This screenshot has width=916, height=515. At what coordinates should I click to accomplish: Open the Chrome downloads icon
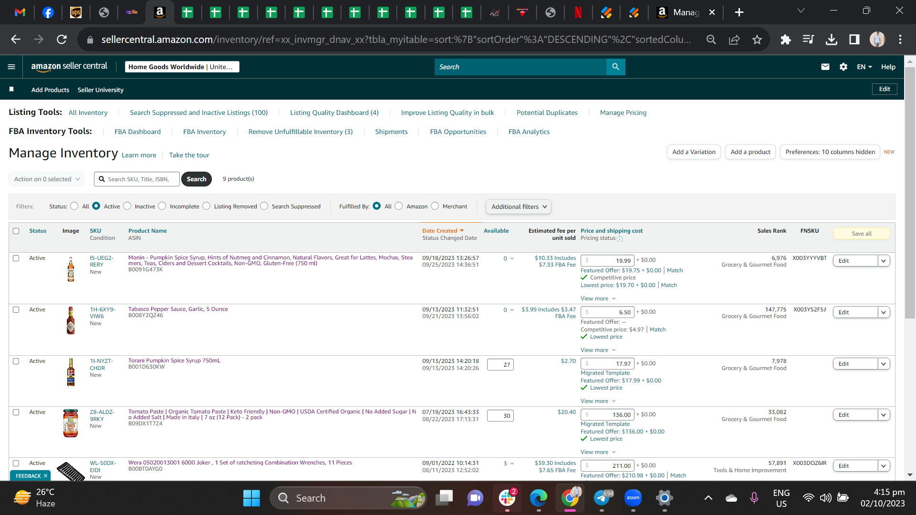click(831, 40)
